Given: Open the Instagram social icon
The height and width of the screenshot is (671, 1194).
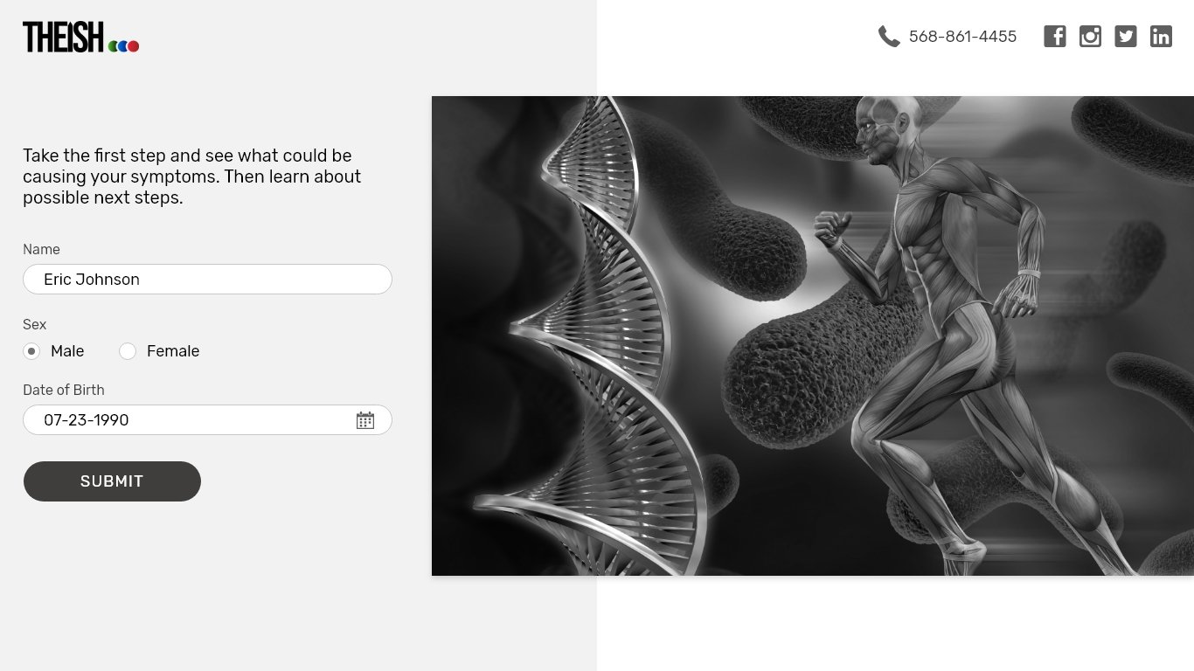Looking at the screenshot, I should (1090, 37).
